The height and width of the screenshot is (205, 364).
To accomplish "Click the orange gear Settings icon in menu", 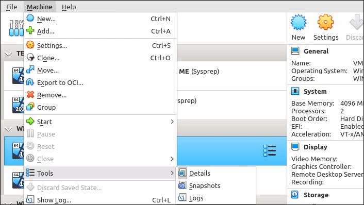I will [x=30, y=45].
